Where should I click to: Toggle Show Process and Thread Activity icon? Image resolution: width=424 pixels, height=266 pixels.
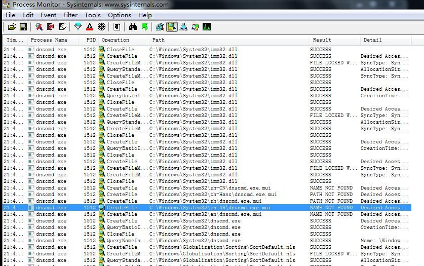(x=195, y=27)
